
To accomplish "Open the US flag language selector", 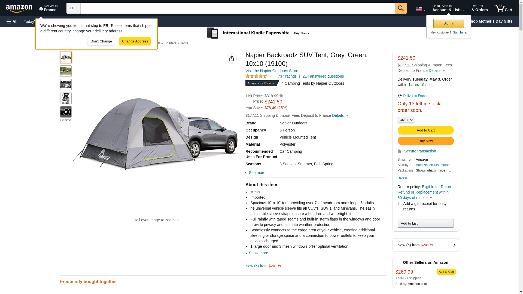I will click(x=421, y=9).
